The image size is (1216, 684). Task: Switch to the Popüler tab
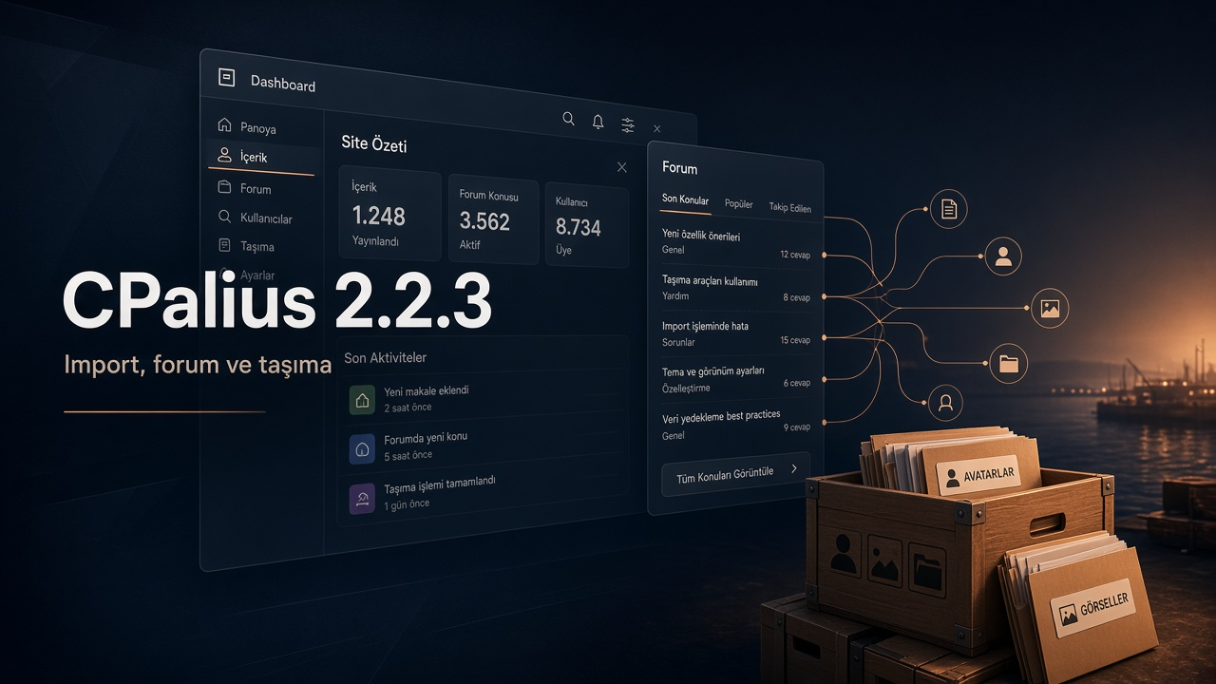click(738, 204)
